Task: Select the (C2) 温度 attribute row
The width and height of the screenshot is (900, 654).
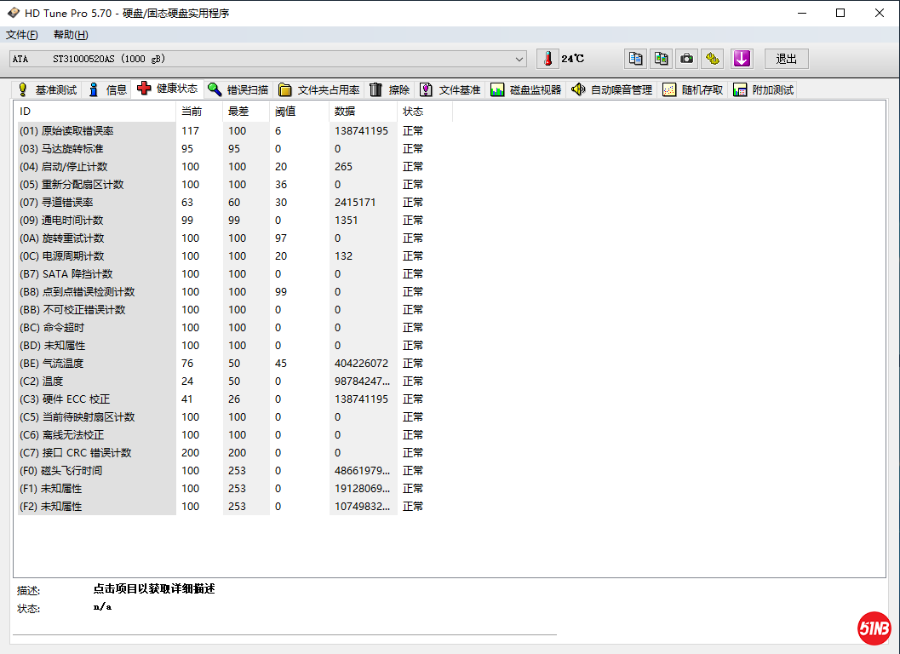Action: pos(95,381)
